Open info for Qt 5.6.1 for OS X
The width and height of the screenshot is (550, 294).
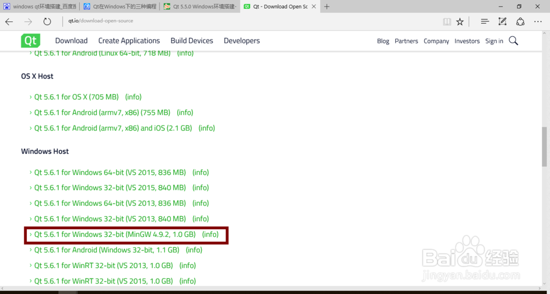(133, 97)
